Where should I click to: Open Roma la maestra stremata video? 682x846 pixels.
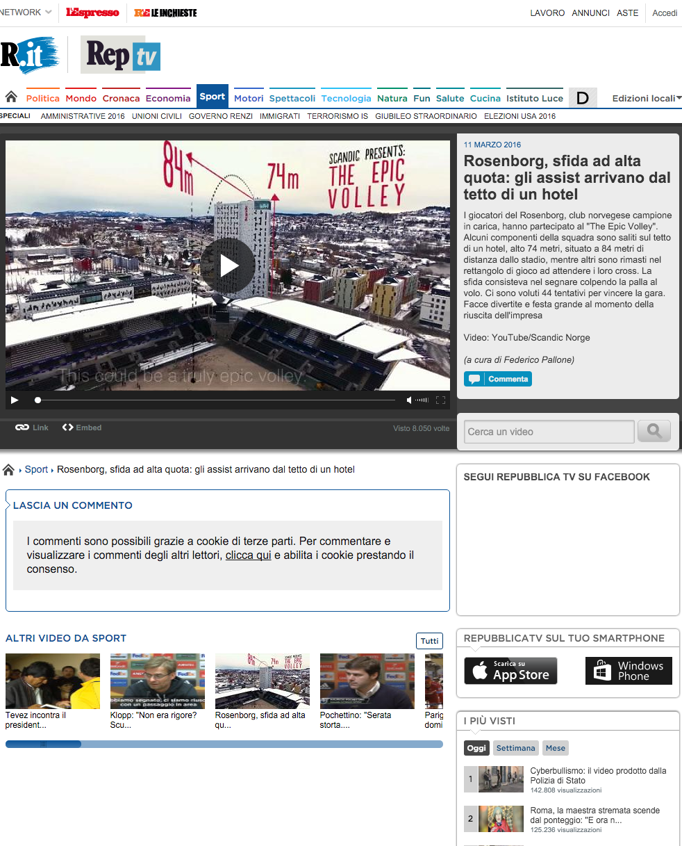click(x=594, y=815)
